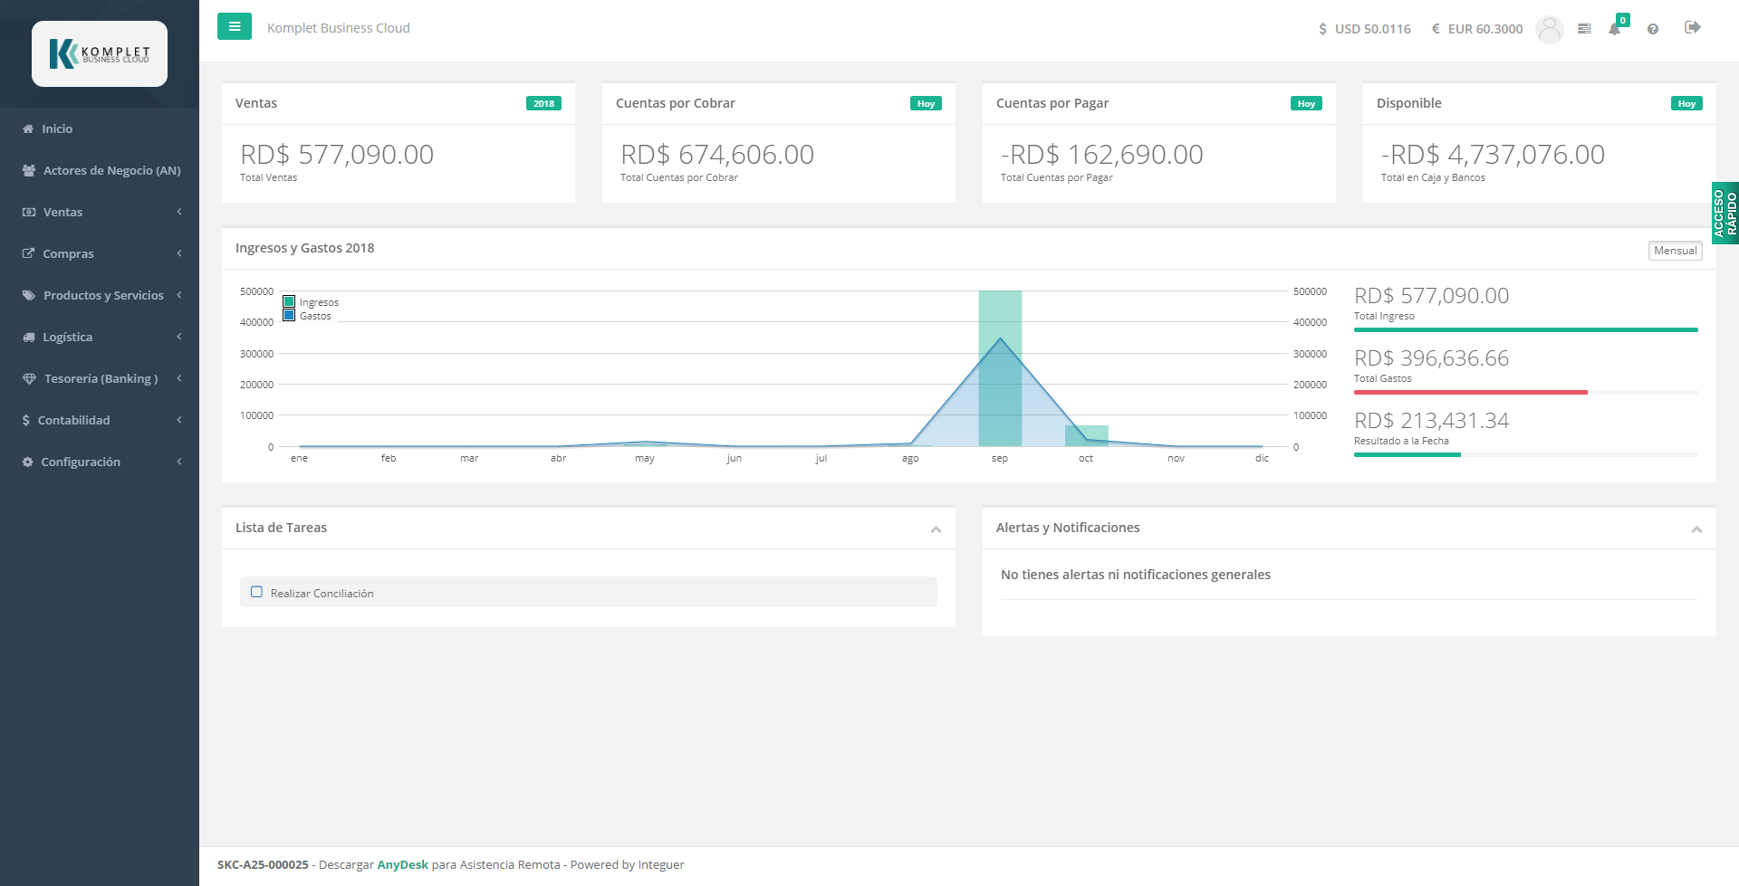The height and width of the screenshot is (886, 1739).
Task: Follow the AnyDesk download link
Action: (x=402, y=864)
